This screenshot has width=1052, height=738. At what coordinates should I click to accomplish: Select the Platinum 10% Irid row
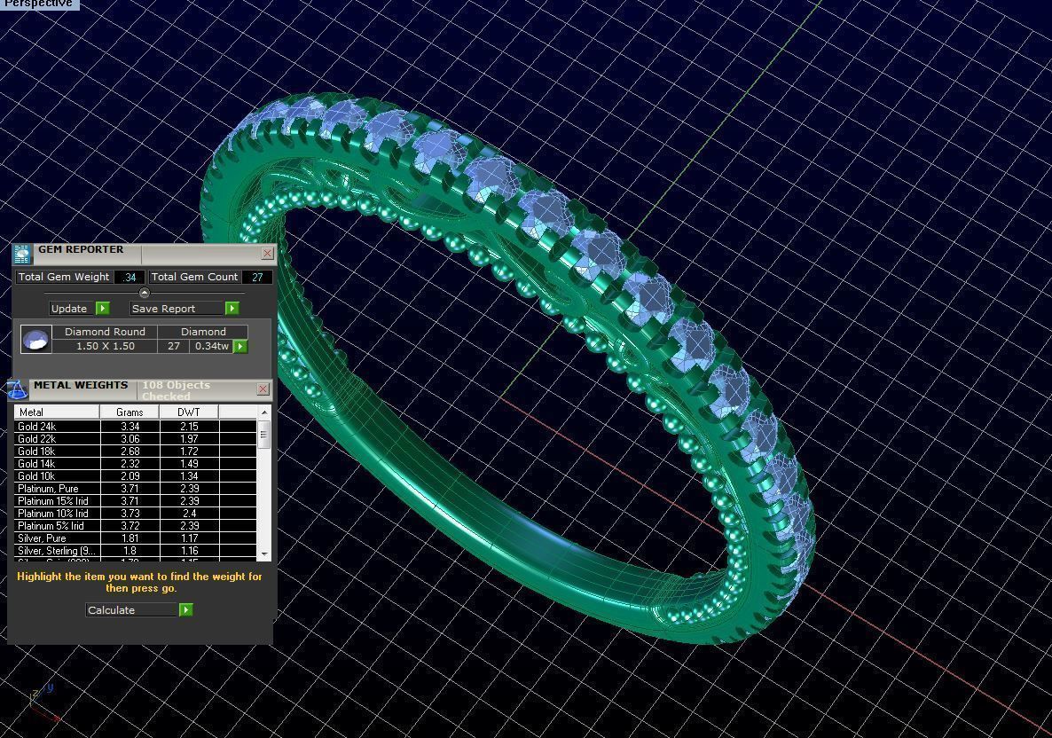(x=136, y=514)
